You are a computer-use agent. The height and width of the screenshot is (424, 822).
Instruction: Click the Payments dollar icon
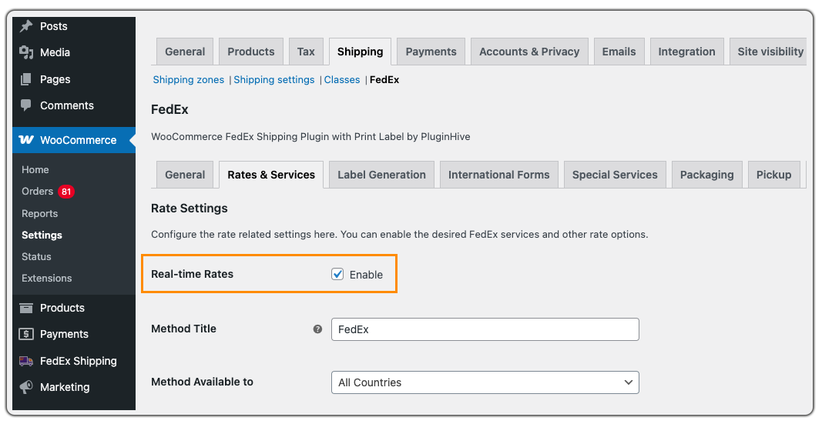[26, 334]
